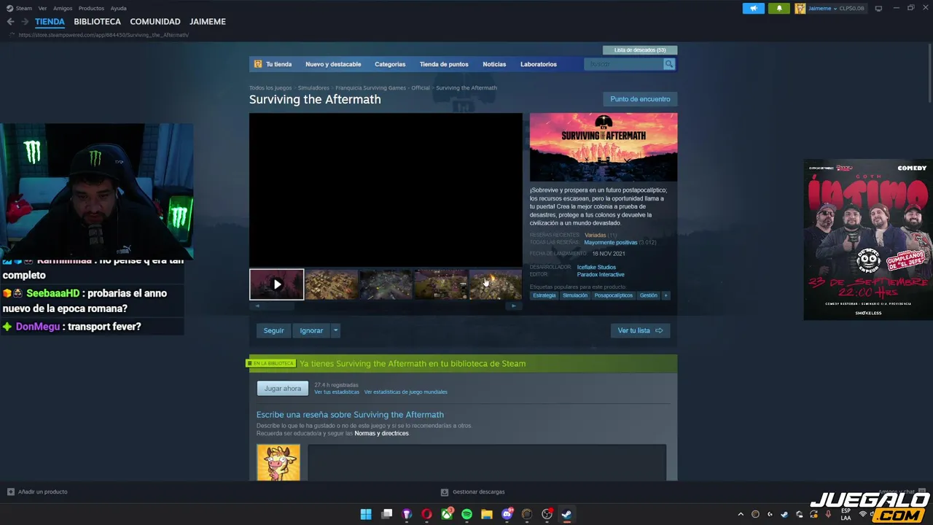933x525 pixels.
Task: Add a tag with the plus button
Action: (665, 295)
